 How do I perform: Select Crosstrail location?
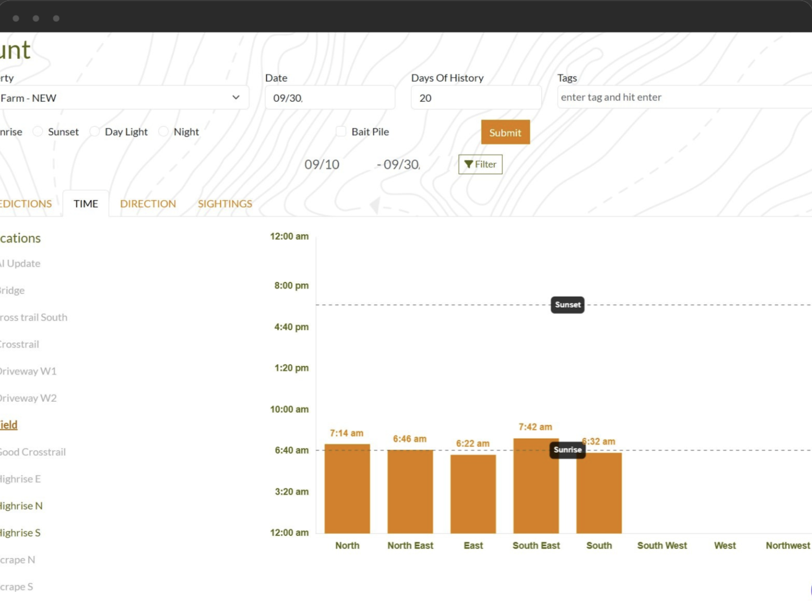(19, 344)
